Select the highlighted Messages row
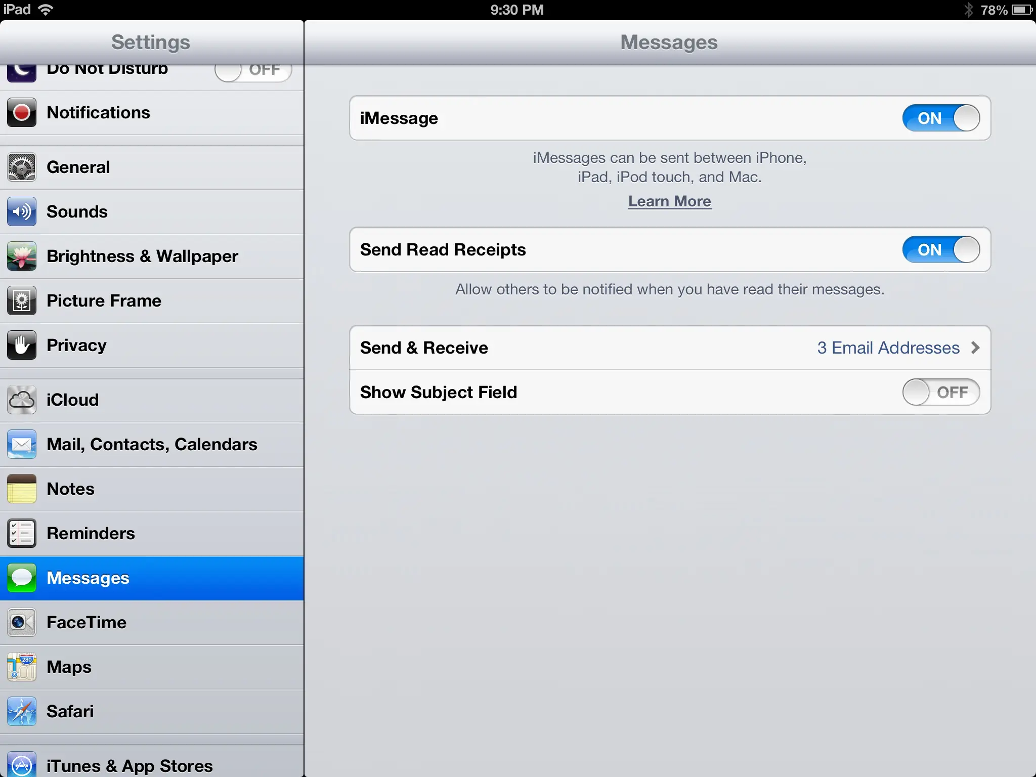Viewport: 1036px width, 777px height. [x=152, y=578]
